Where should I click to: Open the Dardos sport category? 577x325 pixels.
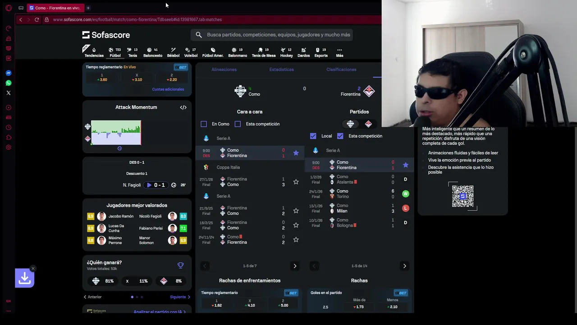point(303,52)
